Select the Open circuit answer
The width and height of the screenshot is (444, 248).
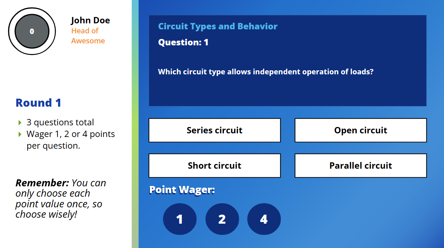click(360, 130)
